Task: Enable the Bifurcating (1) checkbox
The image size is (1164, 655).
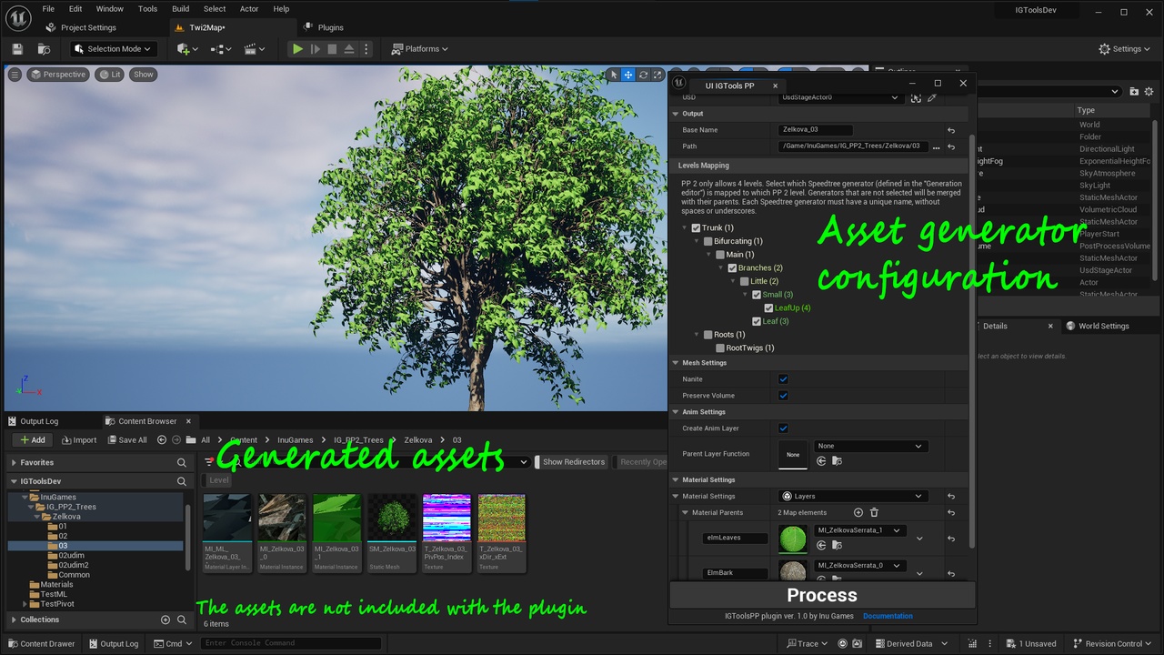Action: 708,241
